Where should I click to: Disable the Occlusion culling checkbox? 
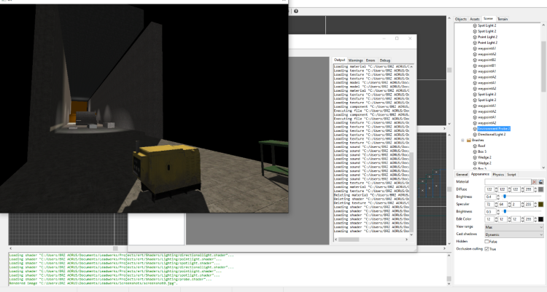[x=487, y=249]
